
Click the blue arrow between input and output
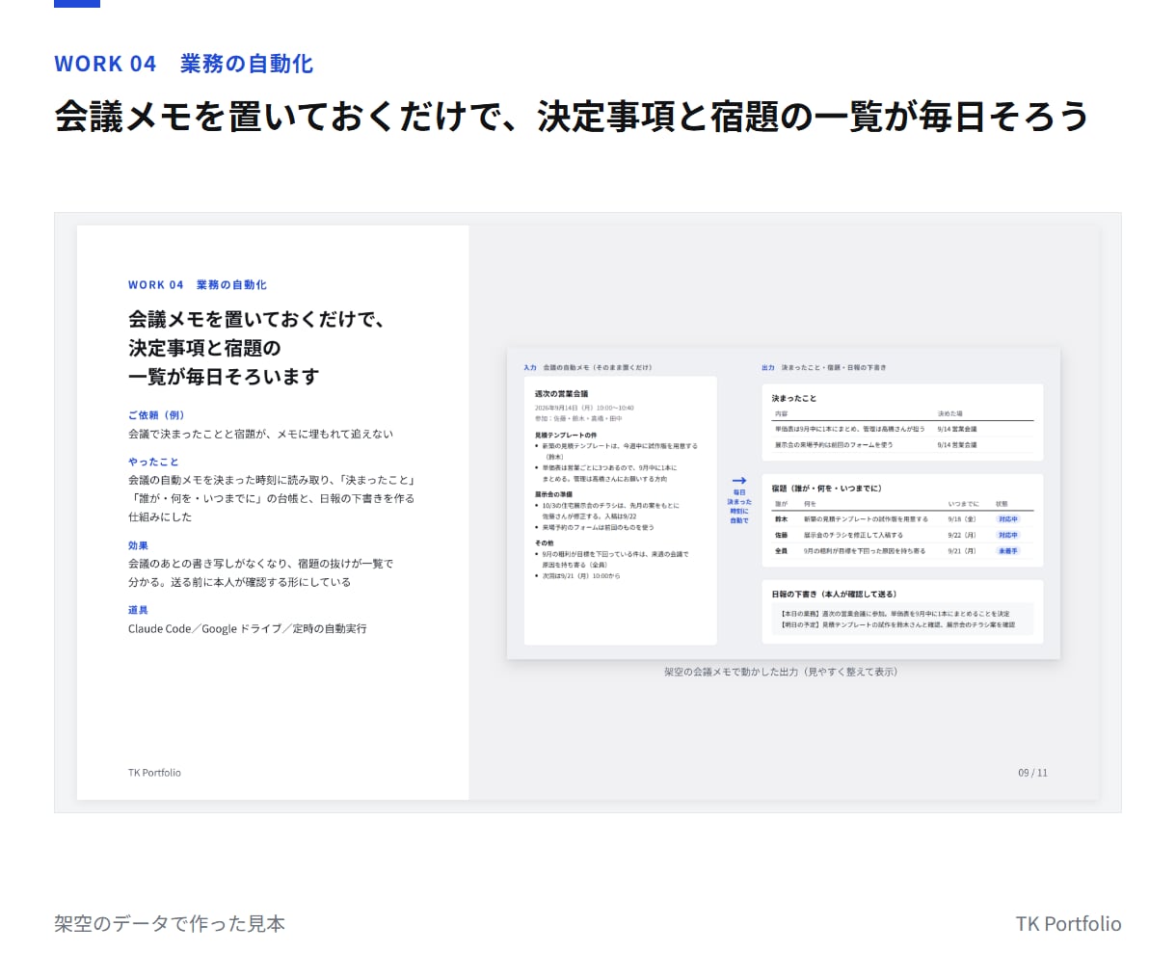point(739,480)
